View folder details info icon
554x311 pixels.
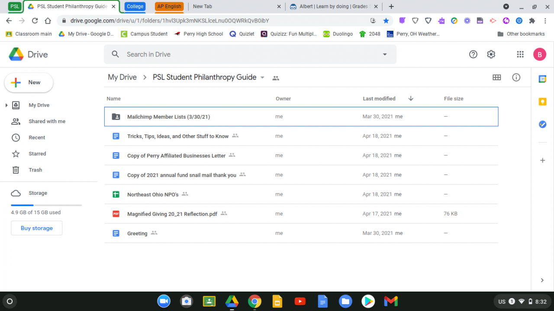pos(516,77)
